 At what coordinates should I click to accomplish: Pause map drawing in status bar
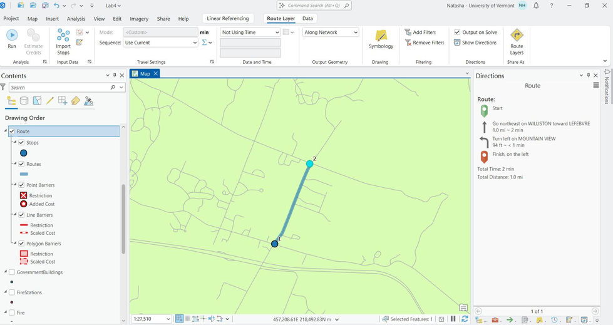coord(453,319)
